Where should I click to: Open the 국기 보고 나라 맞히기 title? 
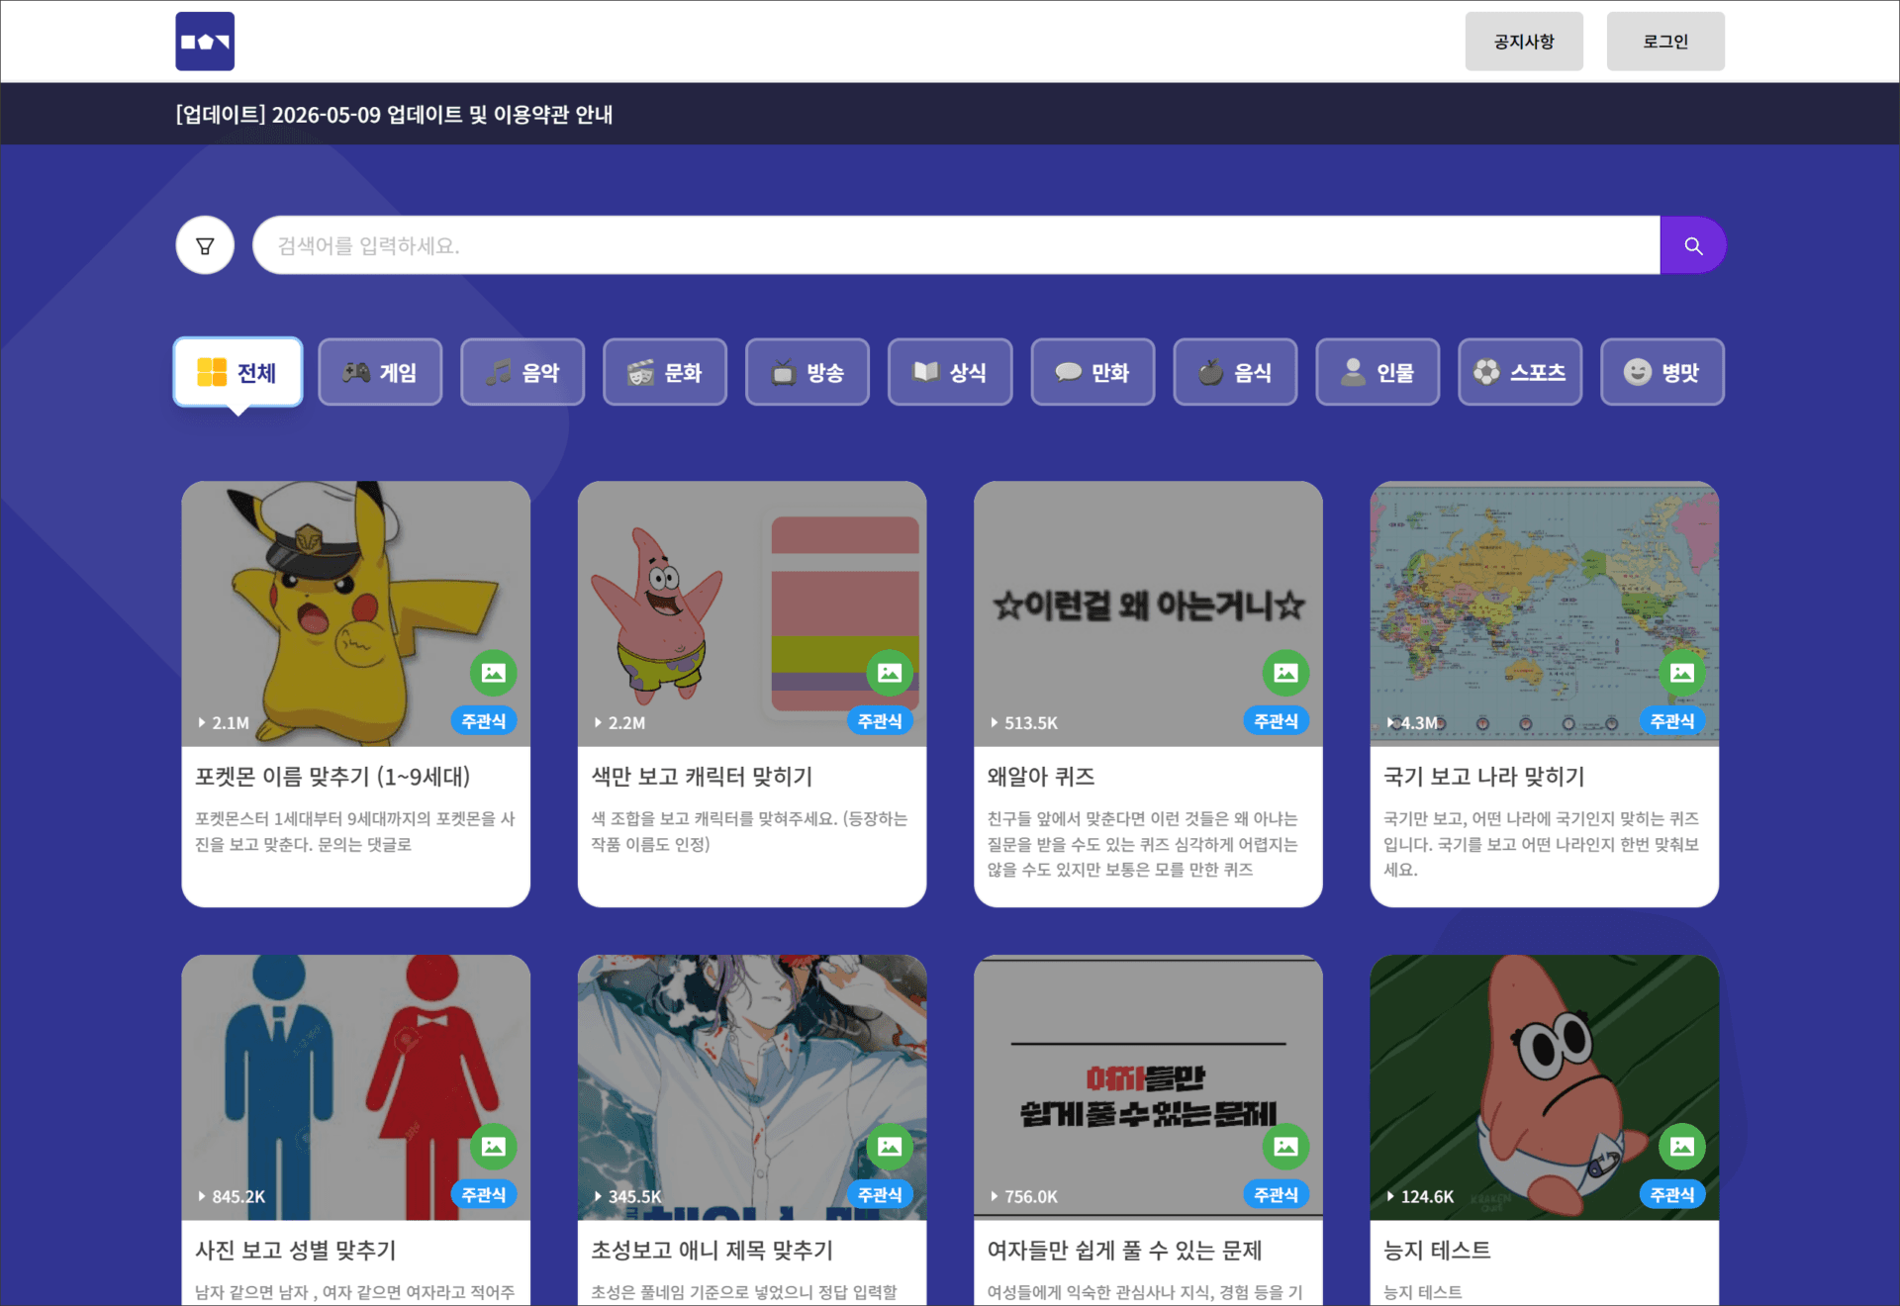(x=1484, y=777)
